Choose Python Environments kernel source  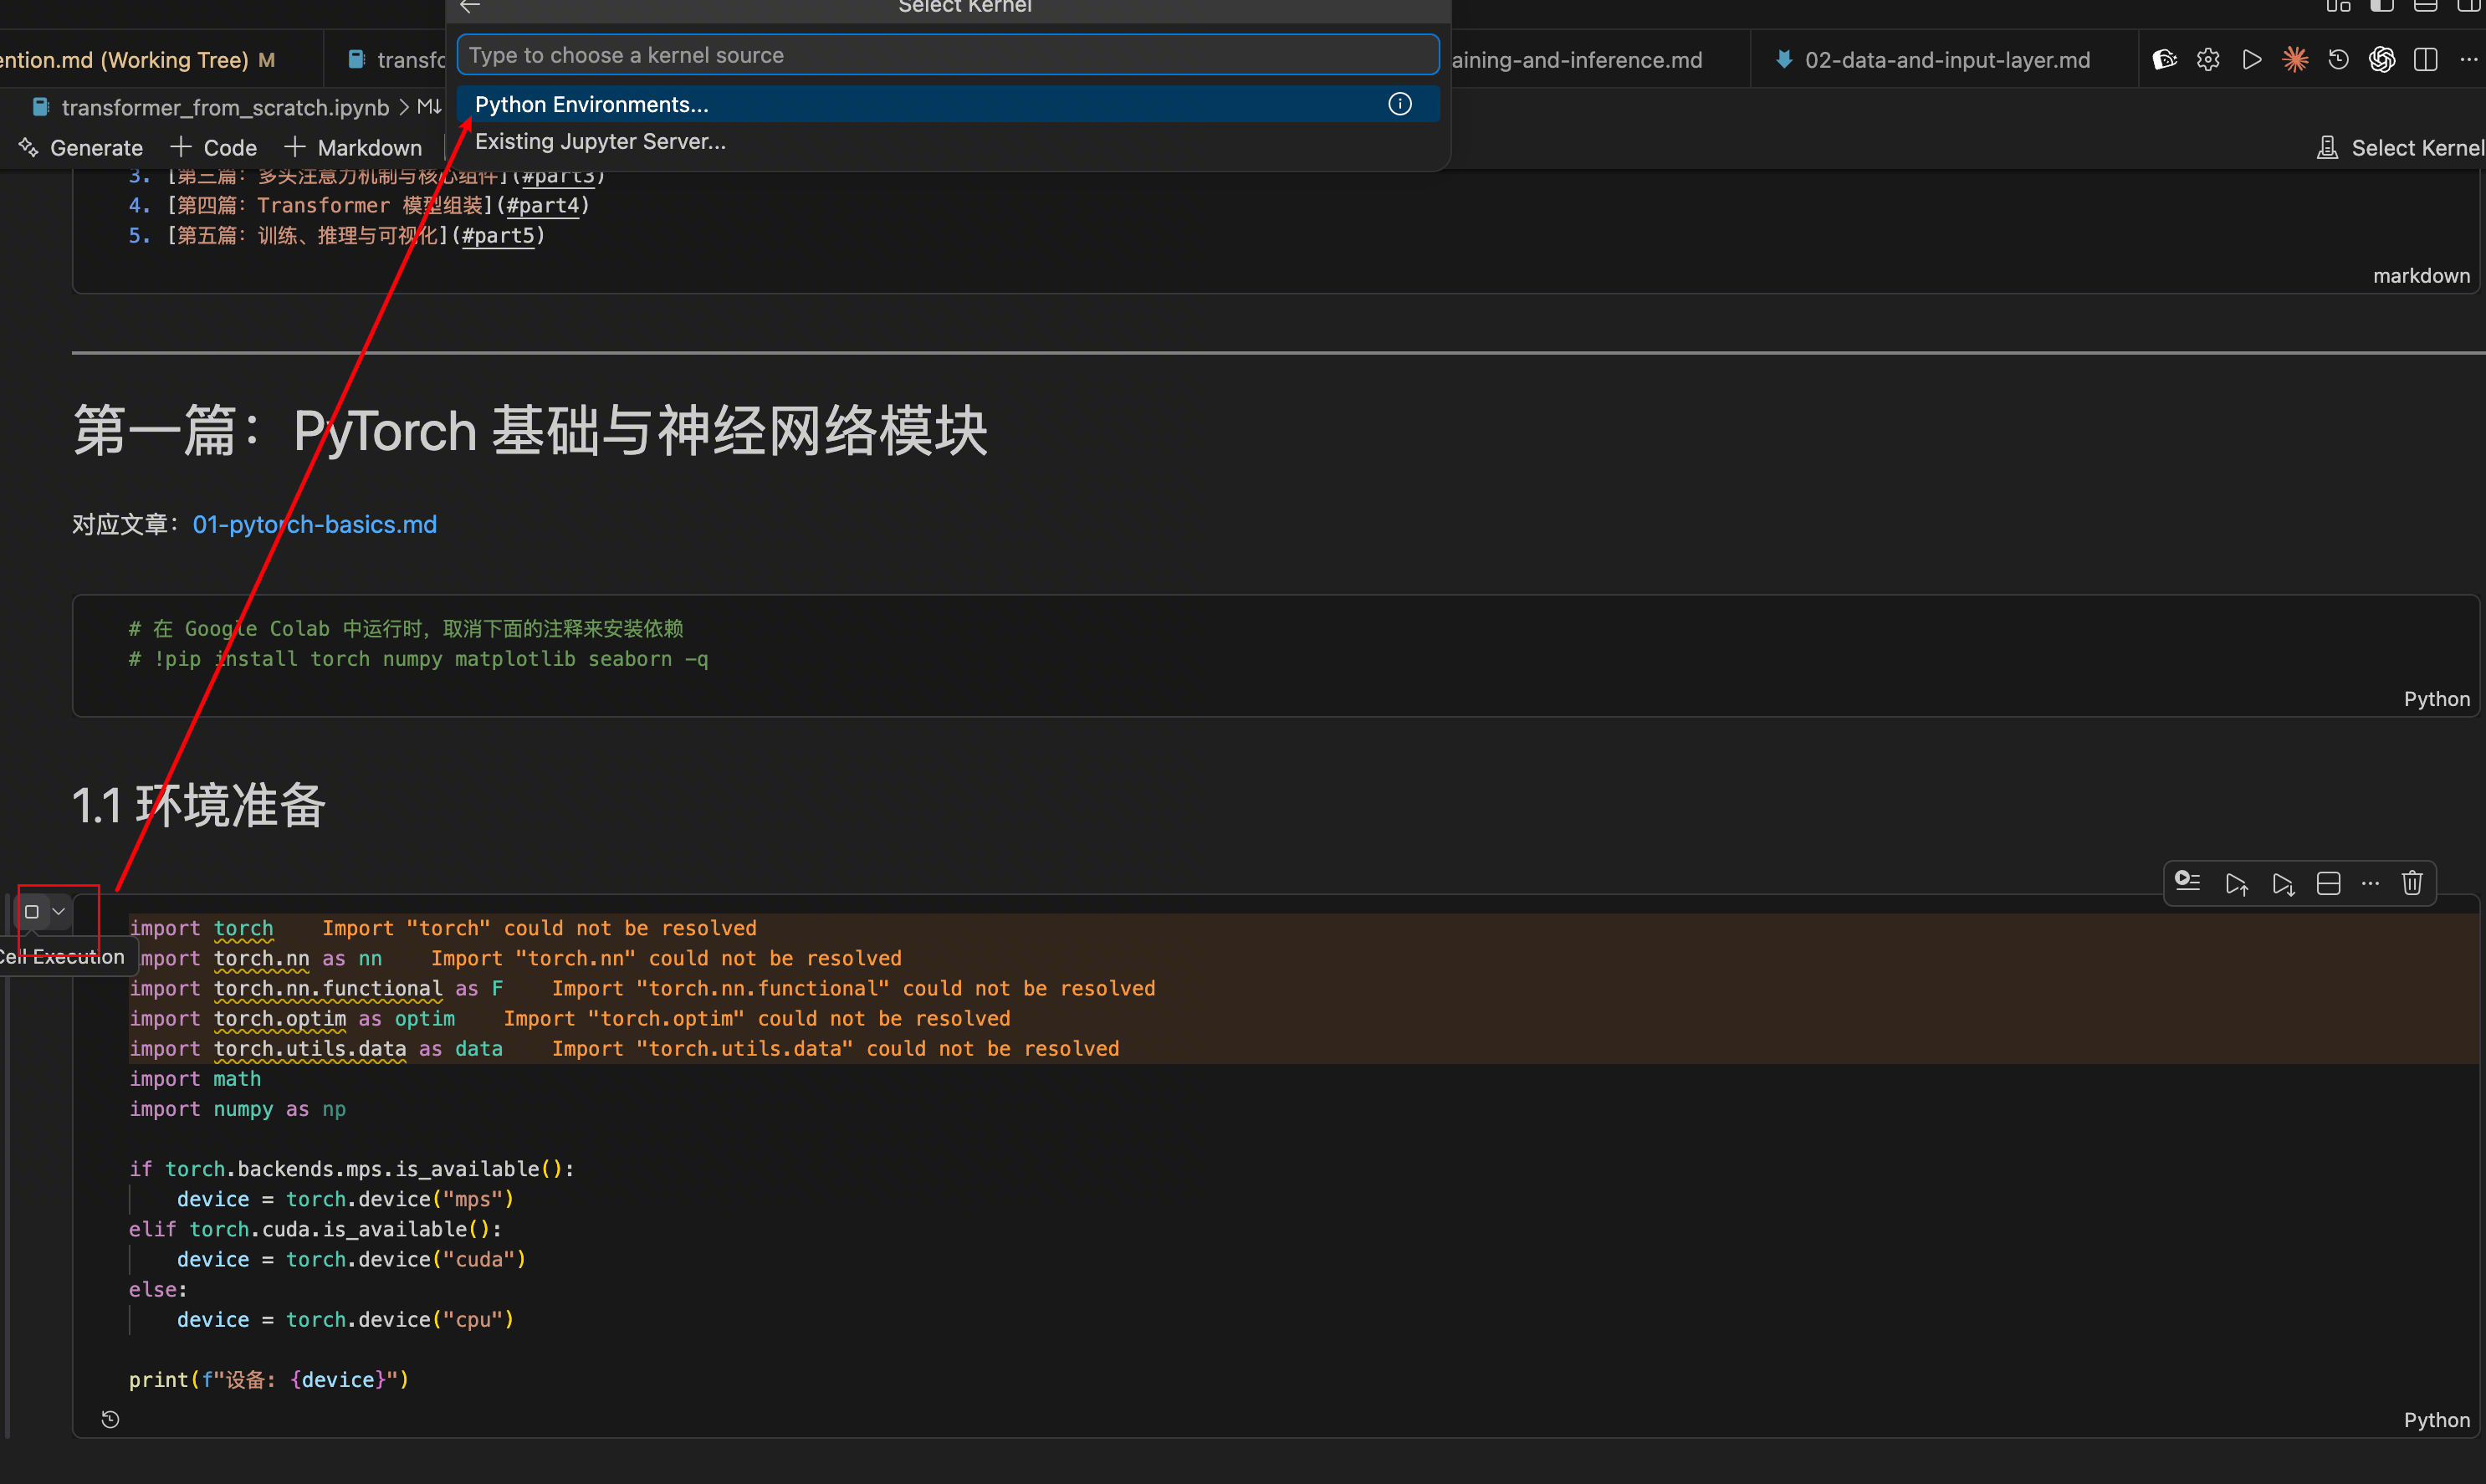pos(592,104)
